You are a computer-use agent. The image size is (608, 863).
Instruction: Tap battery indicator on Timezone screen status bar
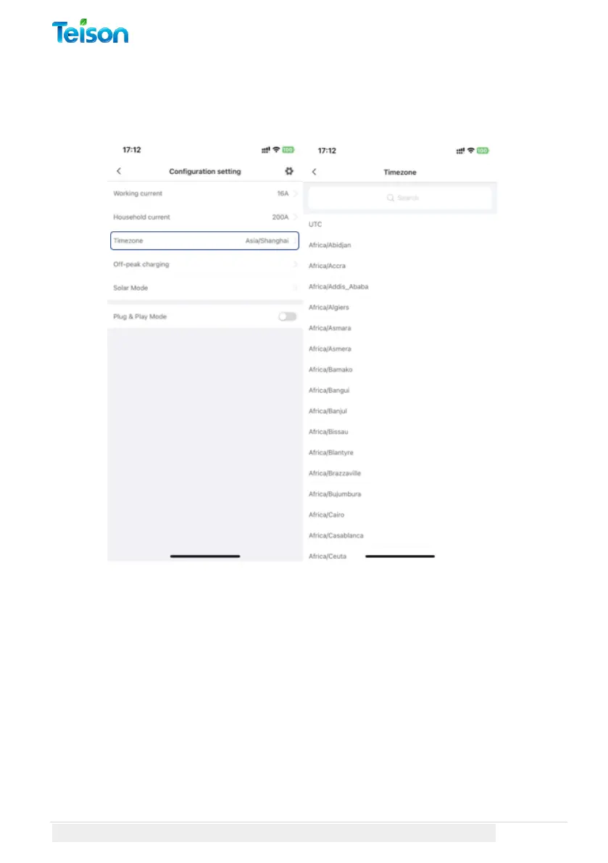click(483, 150)
